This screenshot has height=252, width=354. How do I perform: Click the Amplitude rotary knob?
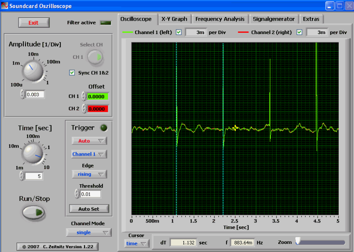point(33,71)
